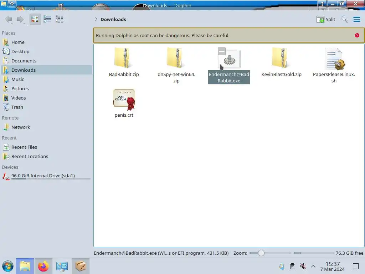This screenshot has height=274, width=365.
Task: Open Recent Files
Action: click(47, 147)
